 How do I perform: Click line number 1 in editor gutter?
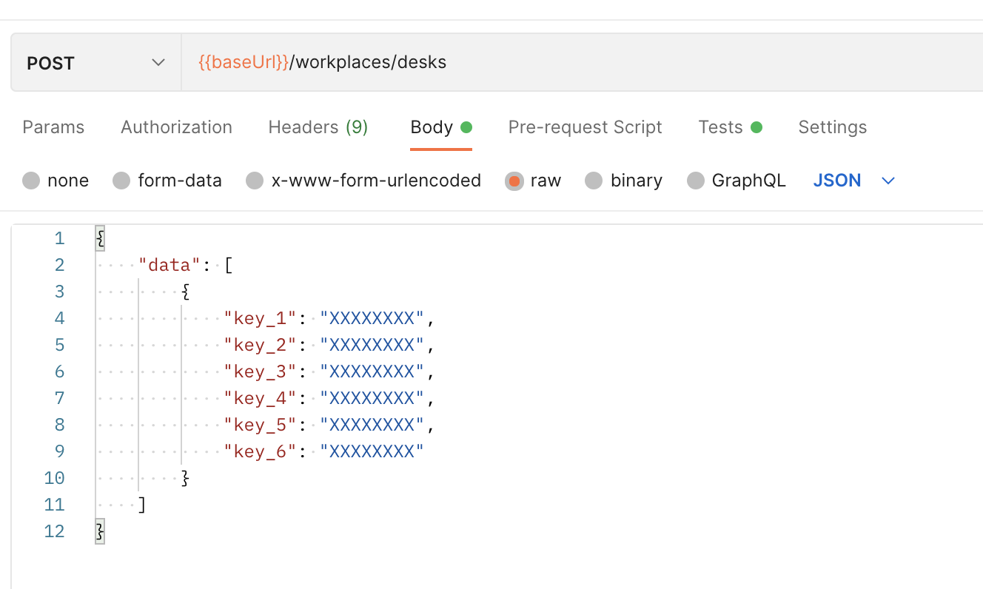[x=59, y=238]
